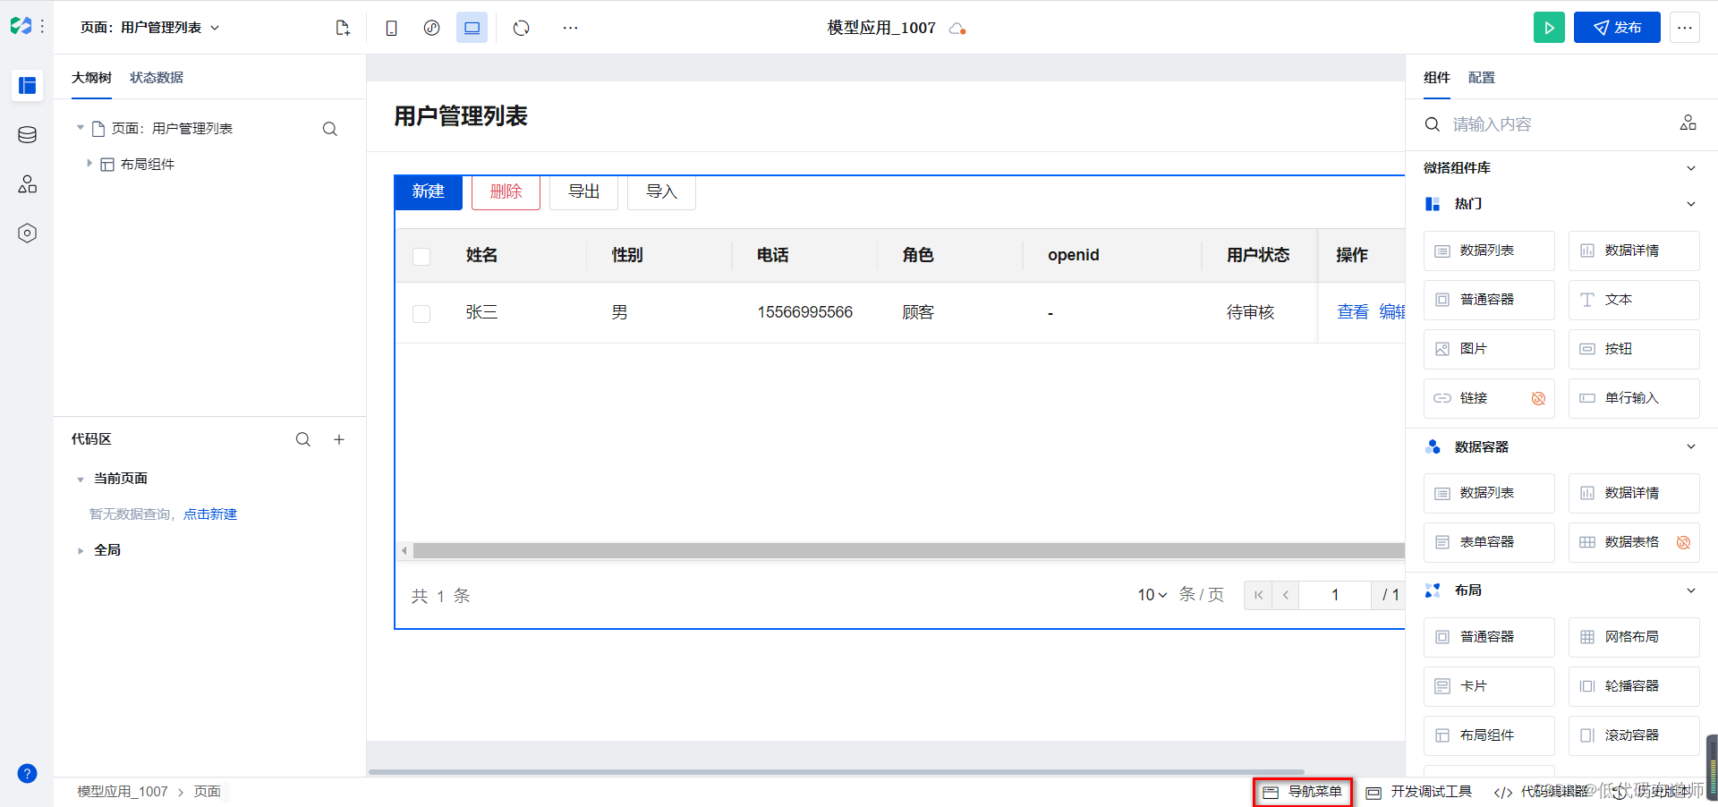Viewport: 1718px width, 807px height.
Task: Add the 表单容器 form container component
Action: (x=1489, y=542)
